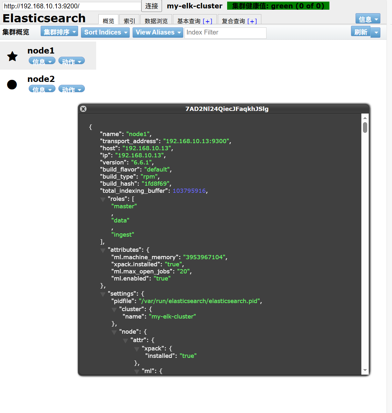Viewport: 392px width, 413px height.
Task: Open the arrow dropdown beside 刷新
Action: [376, 32]
